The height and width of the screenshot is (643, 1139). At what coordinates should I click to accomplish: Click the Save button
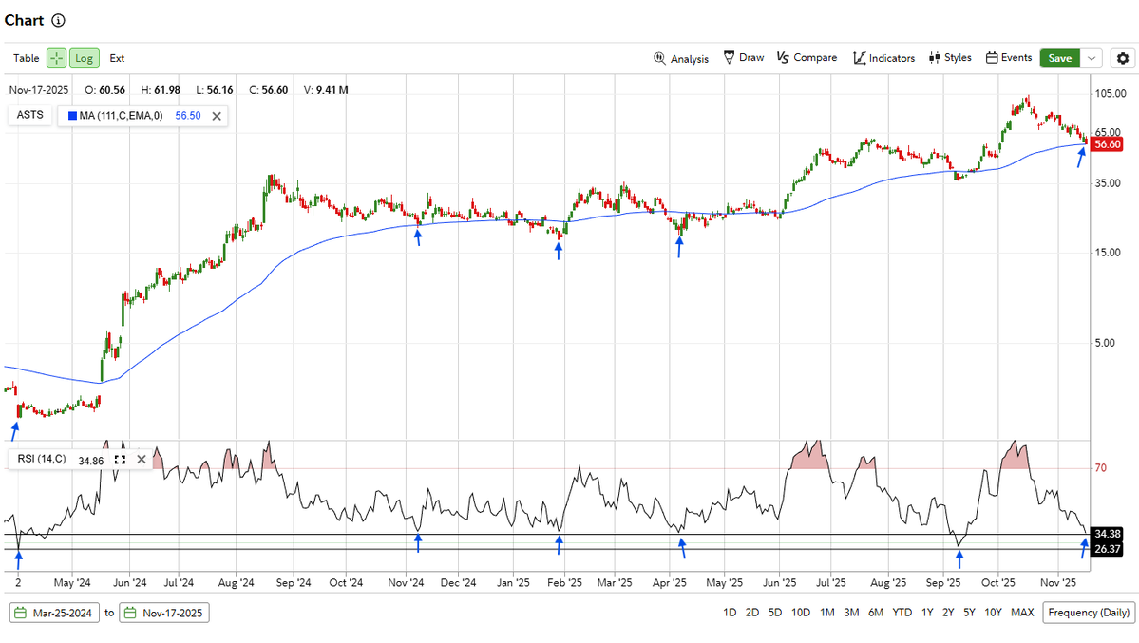[1059, 58]
